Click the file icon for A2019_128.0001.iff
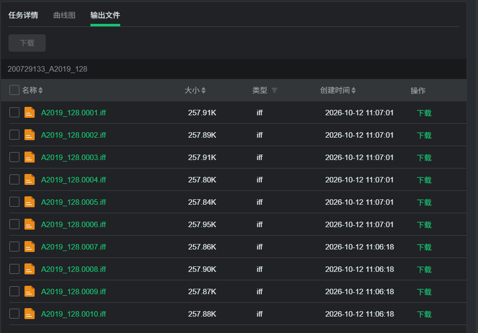This screenshot has height=333, width=478. click(x=30, y=112)
